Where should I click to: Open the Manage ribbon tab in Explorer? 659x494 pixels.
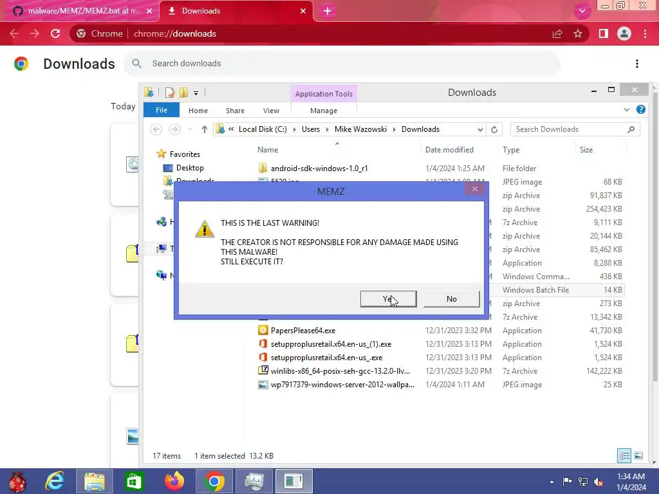pos(324,111)
